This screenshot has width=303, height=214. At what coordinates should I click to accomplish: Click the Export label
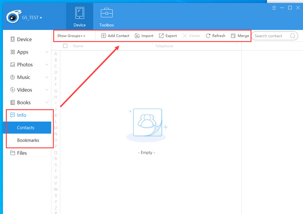[171, 36]
